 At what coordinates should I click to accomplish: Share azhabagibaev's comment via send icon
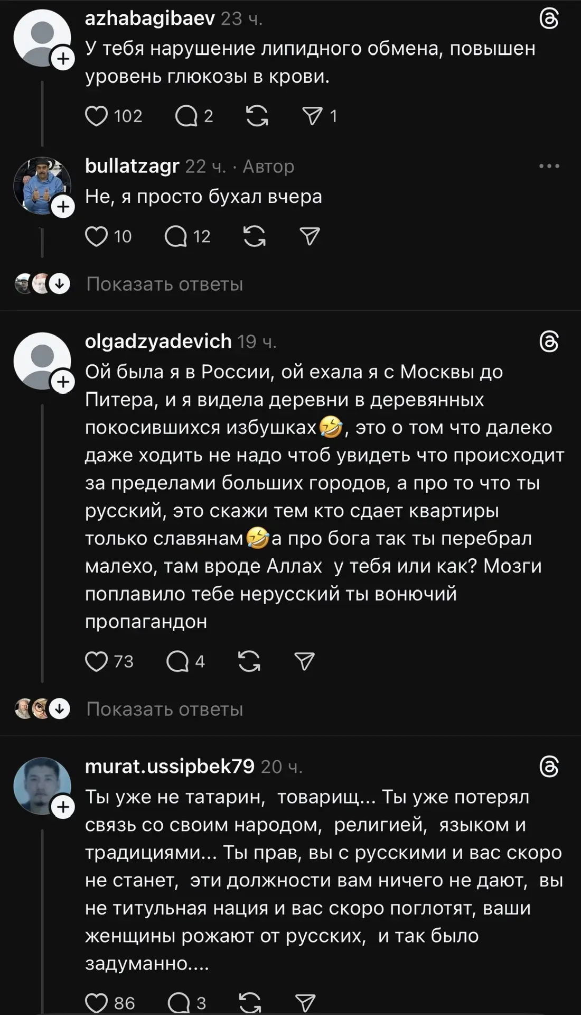312,116
